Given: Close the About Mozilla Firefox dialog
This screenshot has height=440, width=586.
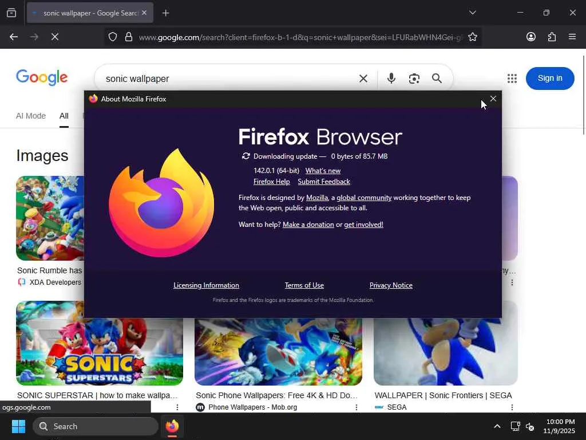Looking at the screenshot, I should (493, 99).
